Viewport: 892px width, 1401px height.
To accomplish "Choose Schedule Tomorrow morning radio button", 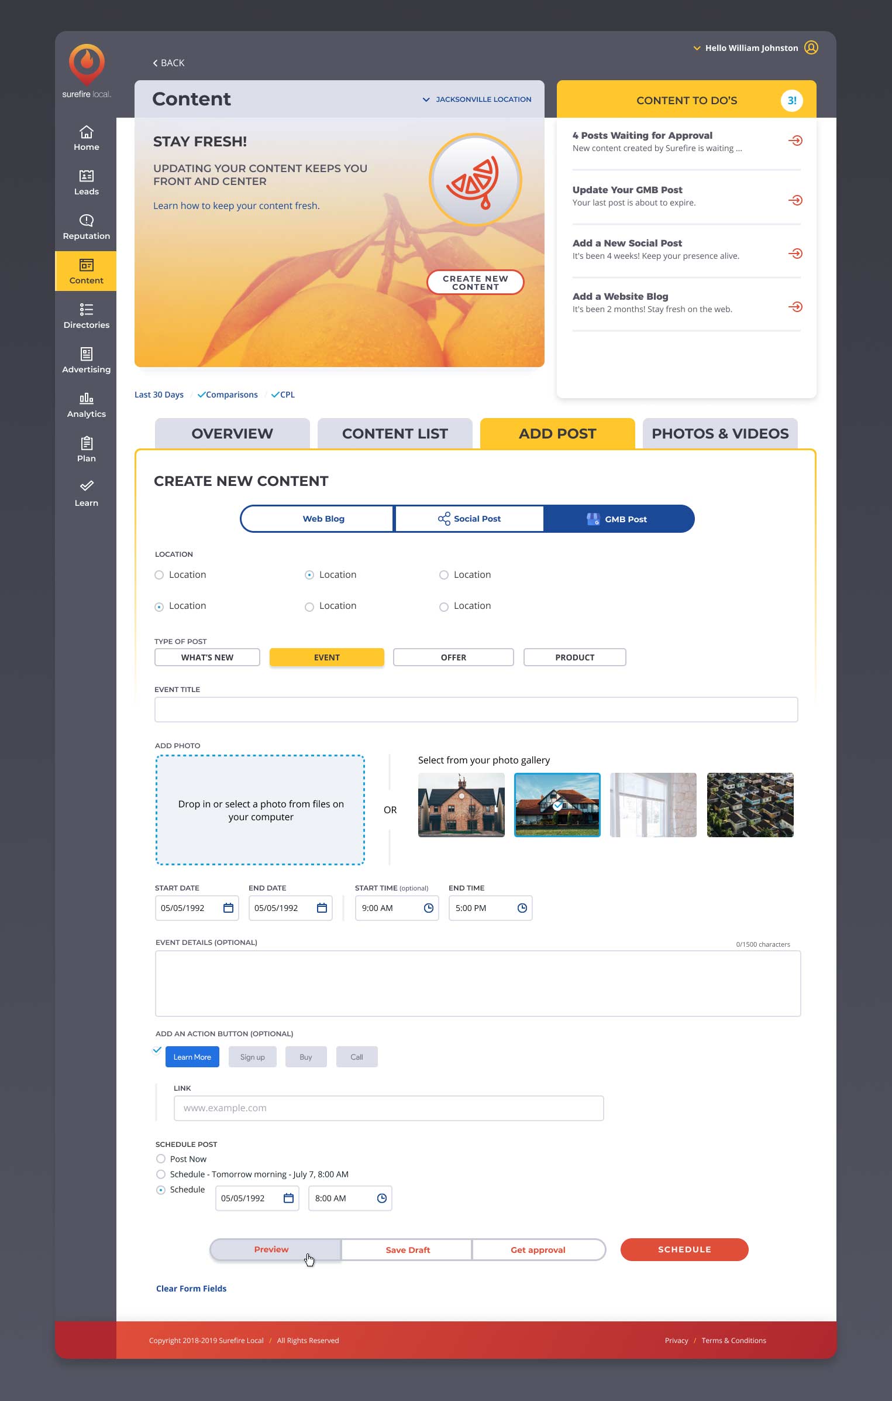I will coord(161,1174).
